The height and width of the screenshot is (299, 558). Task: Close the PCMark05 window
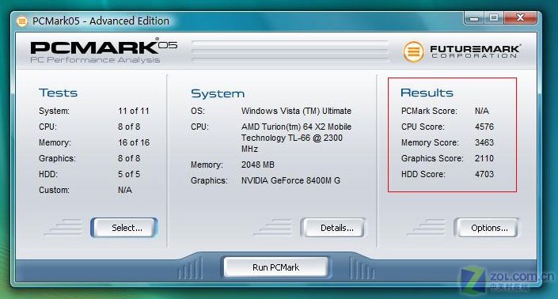[x=520, y=17]
